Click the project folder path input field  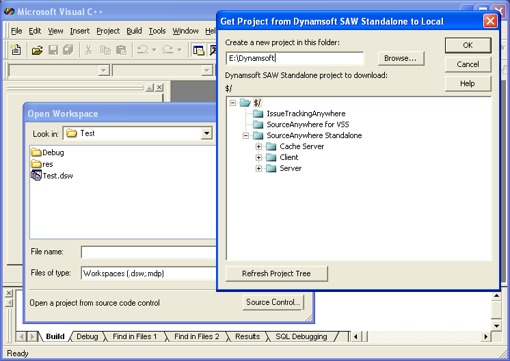295,58
